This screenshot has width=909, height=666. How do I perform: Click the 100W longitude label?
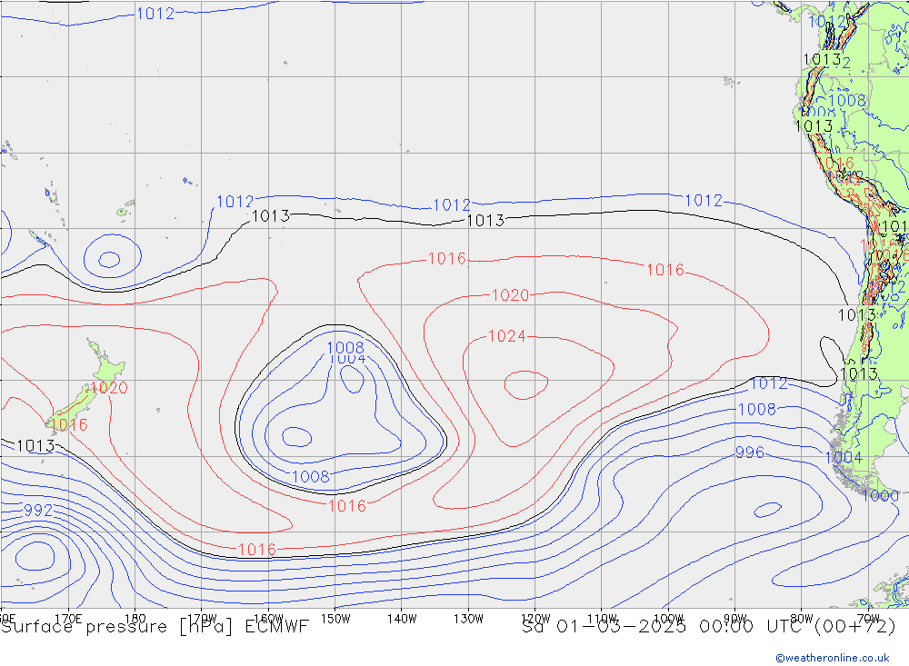click(x=668, y=619)
